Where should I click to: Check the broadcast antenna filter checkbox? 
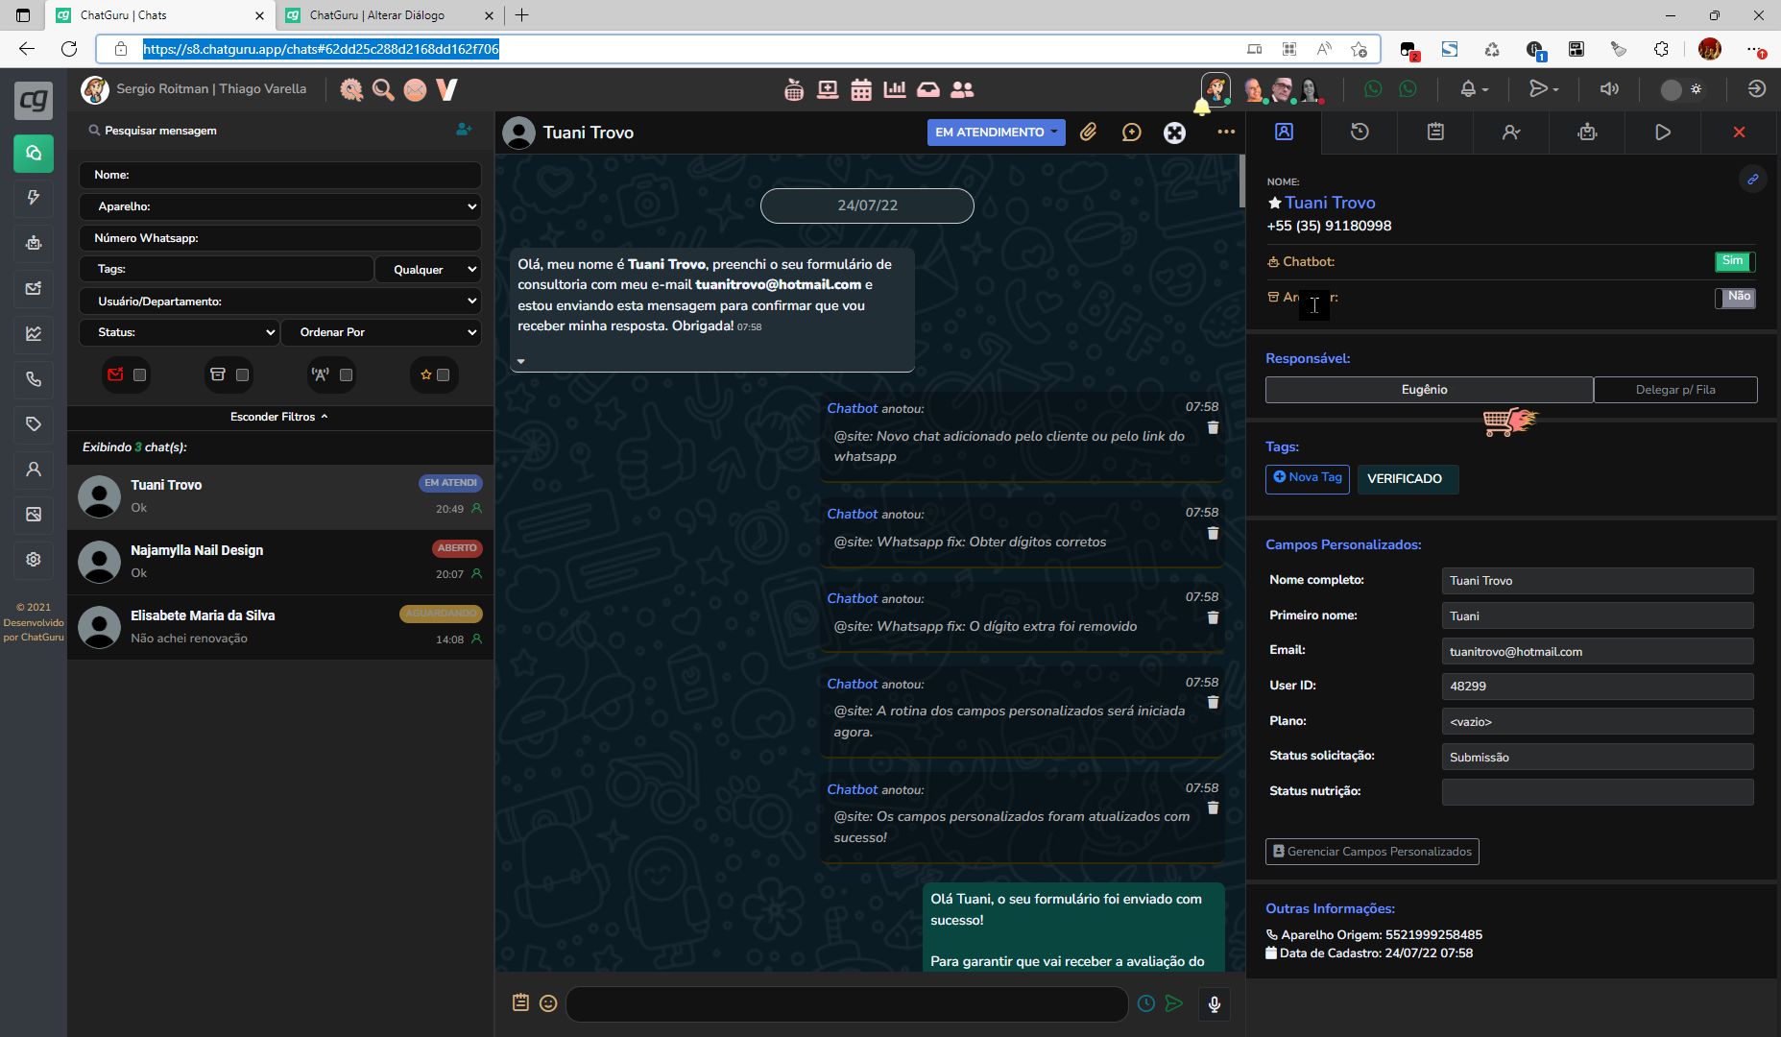click(347, 375)
